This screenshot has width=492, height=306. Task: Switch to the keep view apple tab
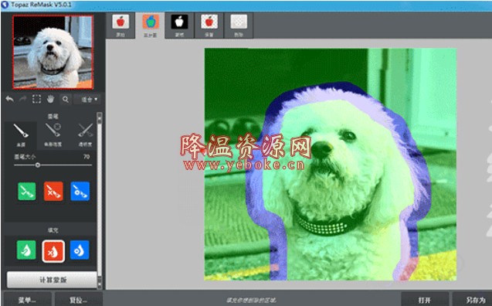209,25
